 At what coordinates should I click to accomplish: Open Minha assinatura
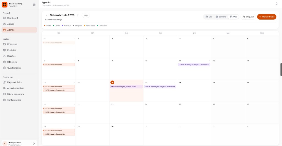pos(19,94)
